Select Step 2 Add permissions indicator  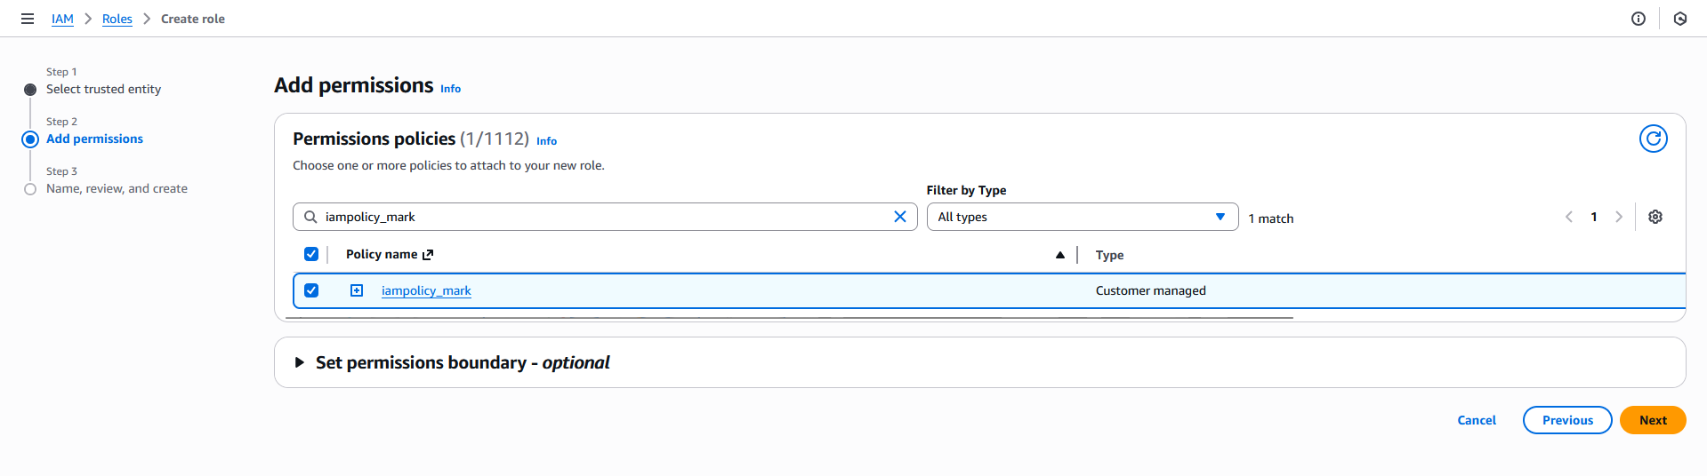tap(30, 139)
